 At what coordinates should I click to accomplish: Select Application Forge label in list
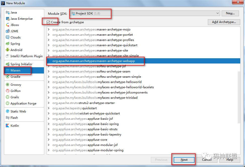tap(23, 103)
